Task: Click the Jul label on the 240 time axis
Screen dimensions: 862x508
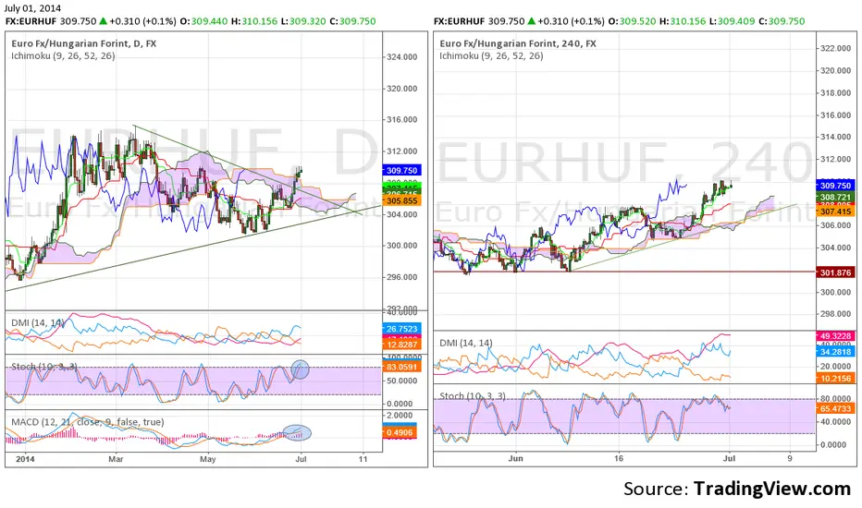Action: [x=729, y=458]
